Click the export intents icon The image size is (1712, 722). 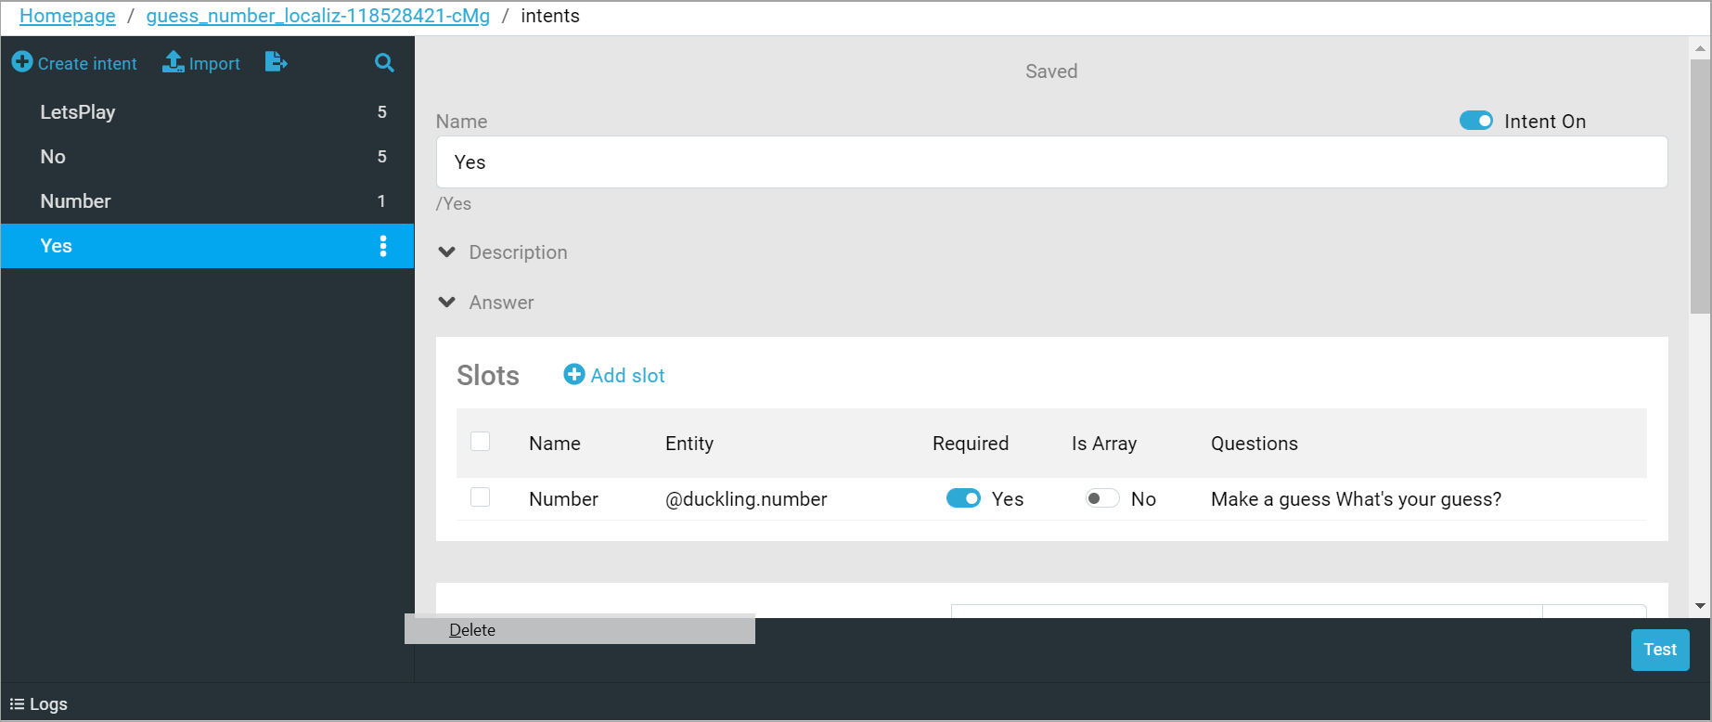(x=276, y=62)
